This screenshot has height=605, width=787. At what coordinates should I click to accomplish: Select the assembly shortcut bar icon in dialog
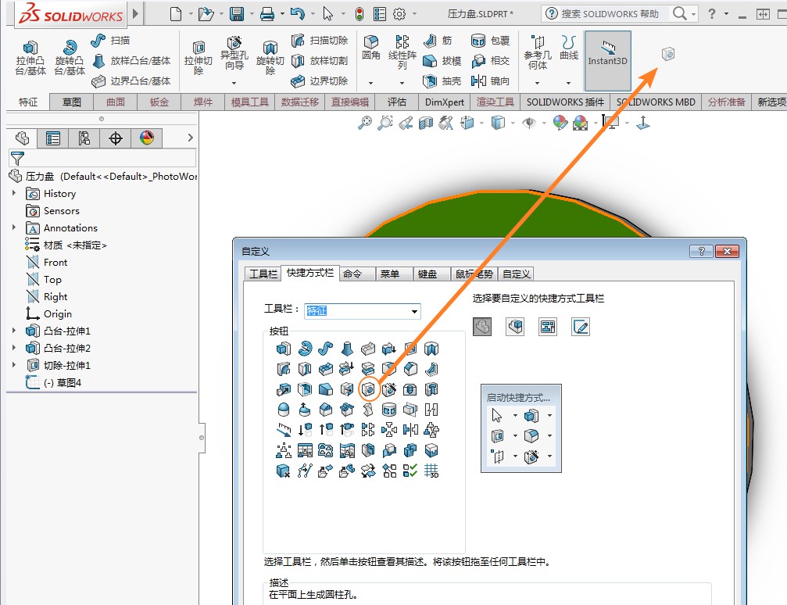[515, 327]
